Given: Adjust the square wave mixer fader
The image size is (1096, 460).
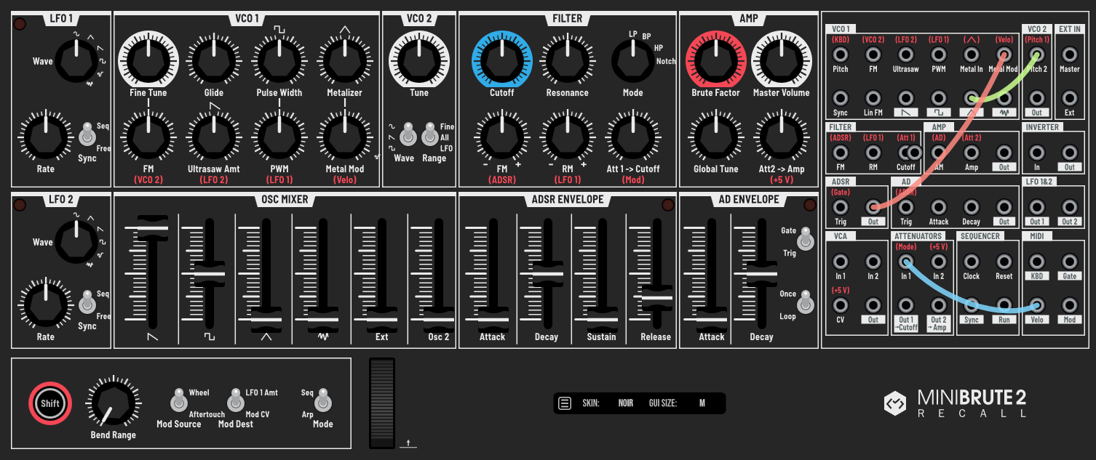Looking at the screenshot, I should pos(210,273).
